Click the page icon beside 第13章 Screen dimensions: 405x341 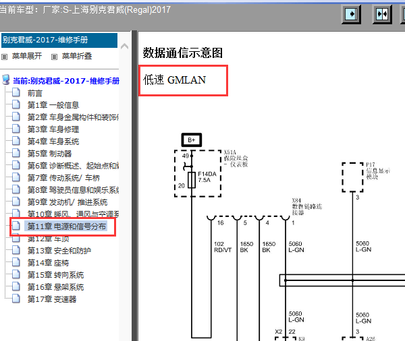(x=16, y=250)
